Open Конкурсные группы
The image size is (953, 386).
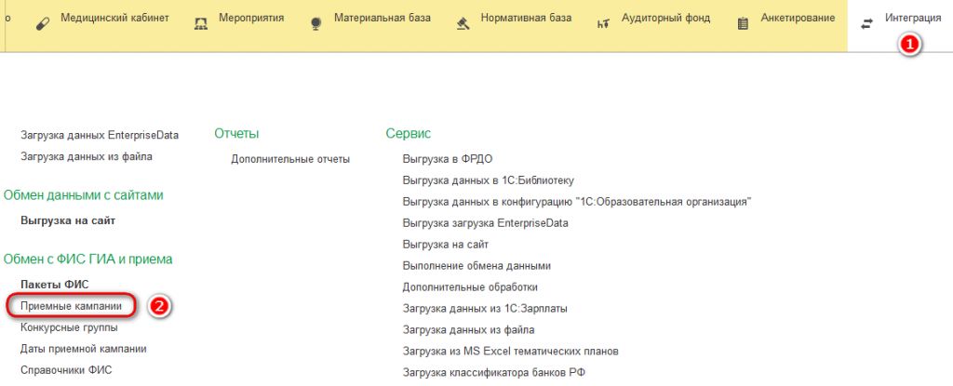pos(69,327)
